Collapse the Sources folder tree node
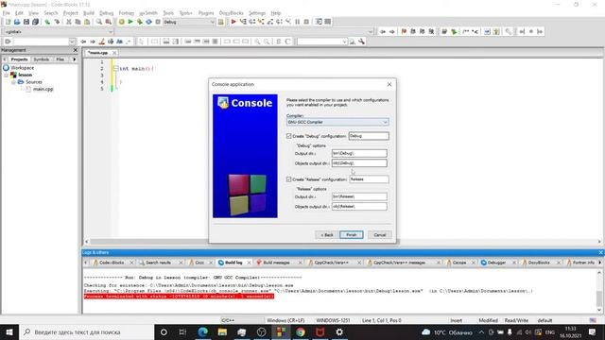The width and height of the screenshot is (605, 340). (13, 82)
